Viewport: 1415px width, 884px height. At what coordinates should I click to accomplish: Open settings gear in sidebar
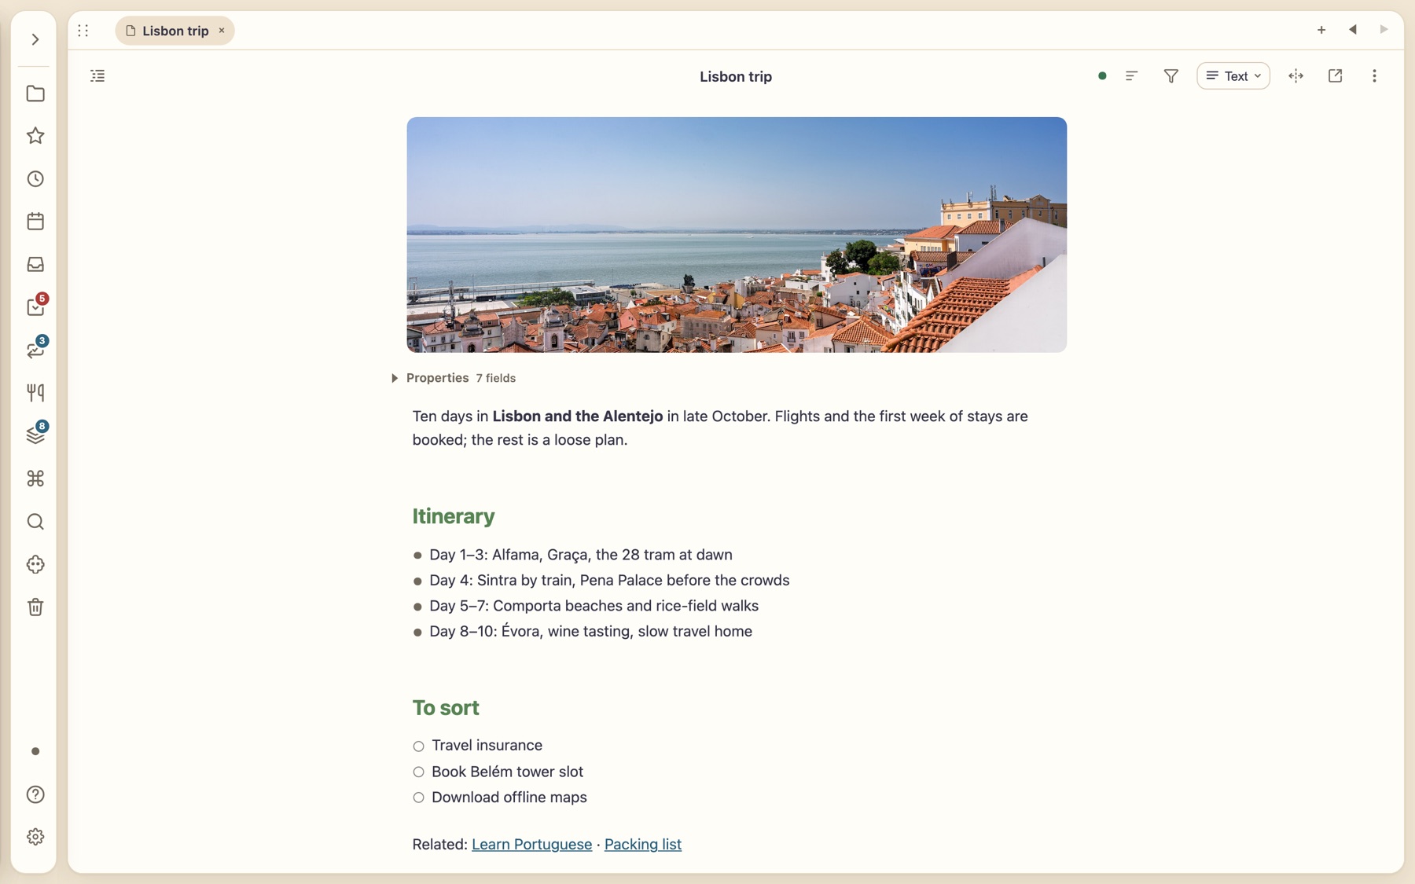[x=35, y=837]
